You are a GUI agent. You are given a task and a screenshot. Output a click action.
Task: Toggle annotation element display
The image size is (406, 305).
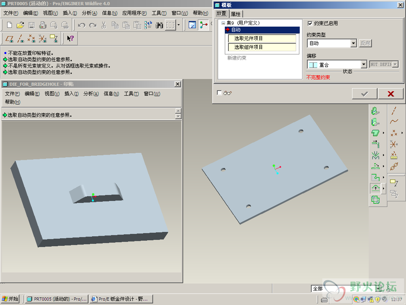[54, 39]
